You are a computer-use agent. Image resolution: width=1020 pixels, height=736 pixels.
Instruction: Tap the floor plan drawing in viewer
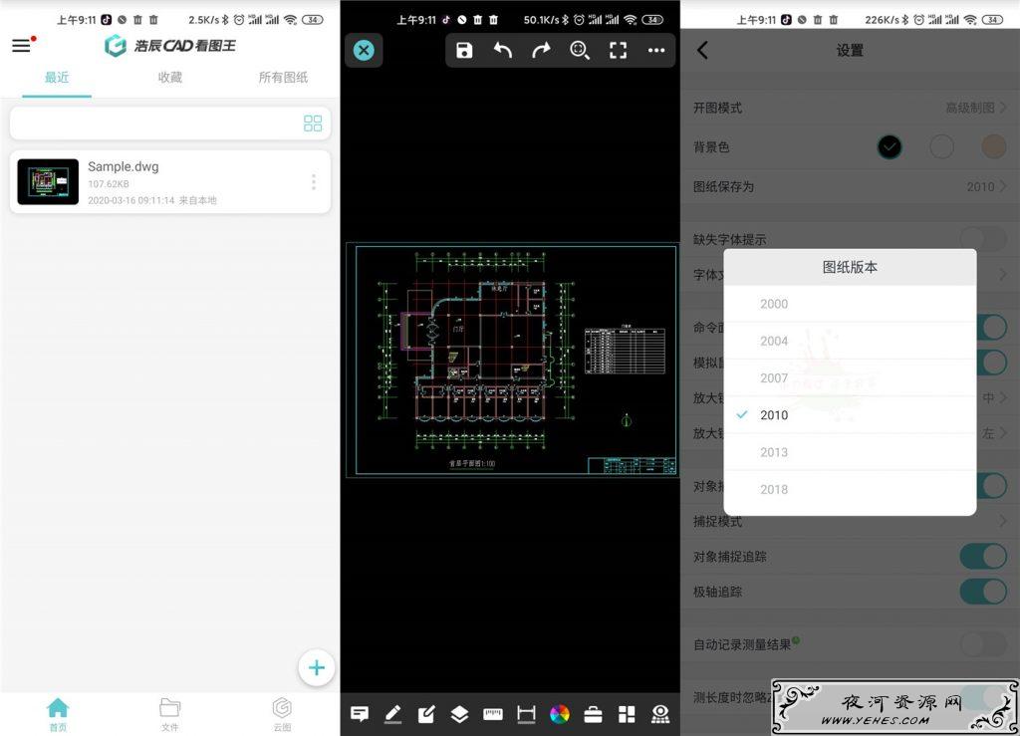(x=511, y=361)
